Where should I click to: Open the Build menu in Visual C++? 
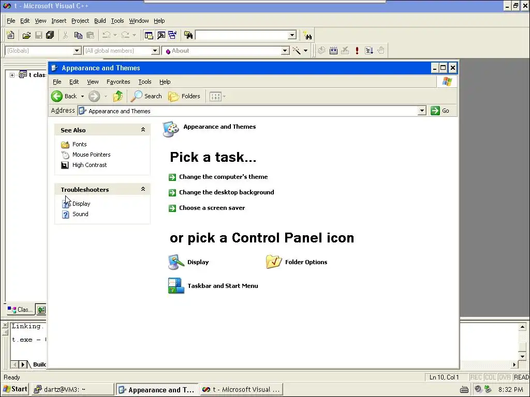tap(100, 21)
